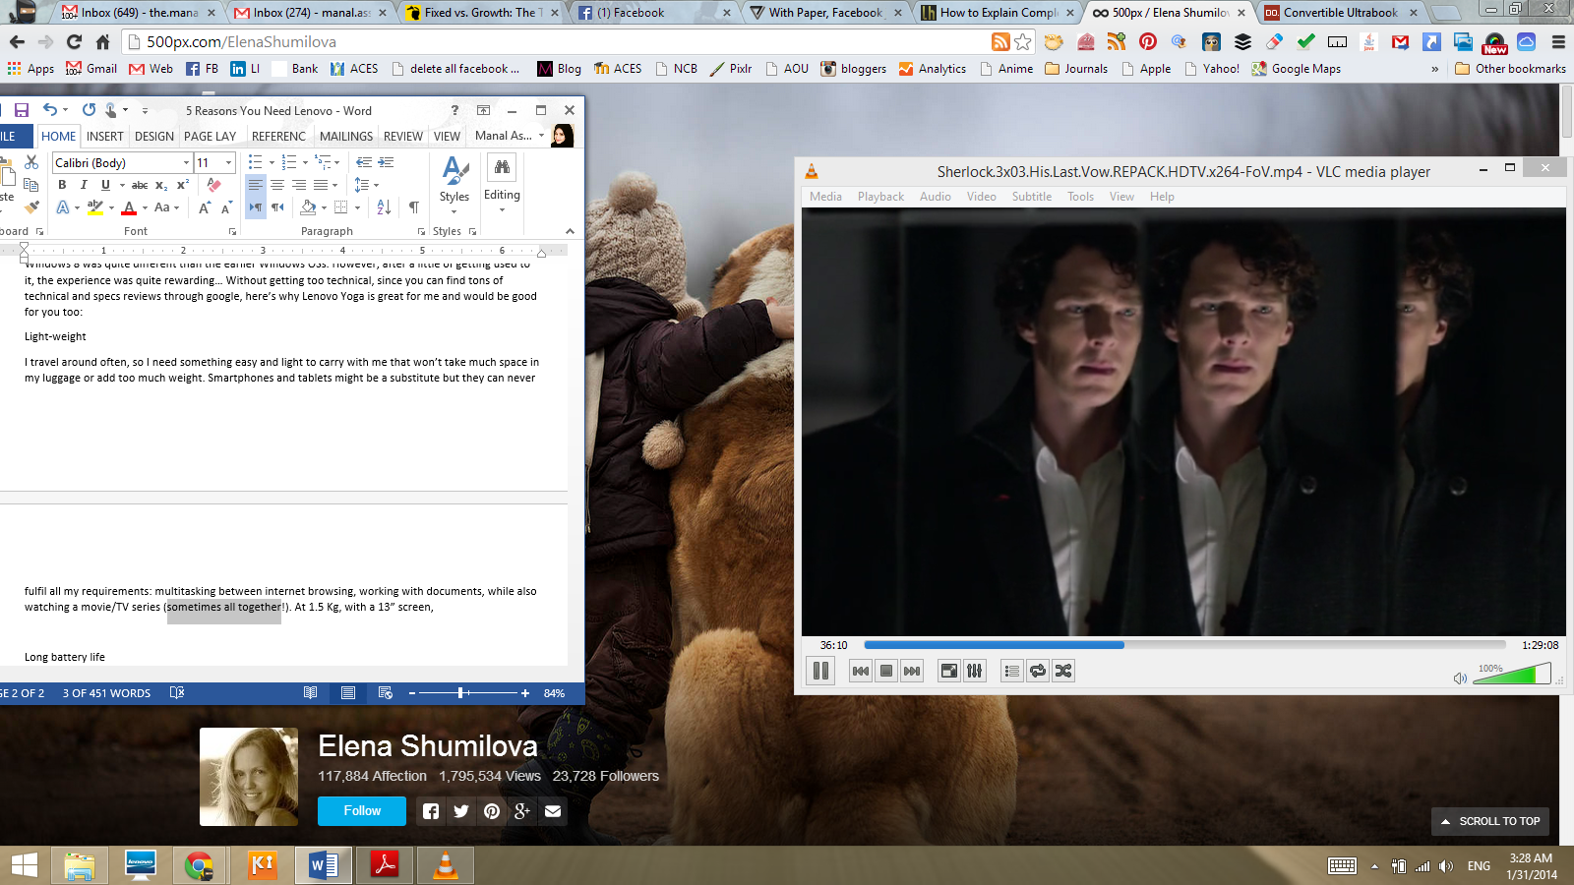Expand the Styles gallery in Word
This screenshot has width=1574, height=885.
coord(454,185)
